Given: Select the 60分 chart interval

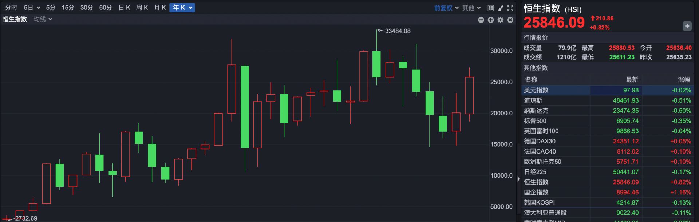Looking at the screenshot, I should [106, 8].
